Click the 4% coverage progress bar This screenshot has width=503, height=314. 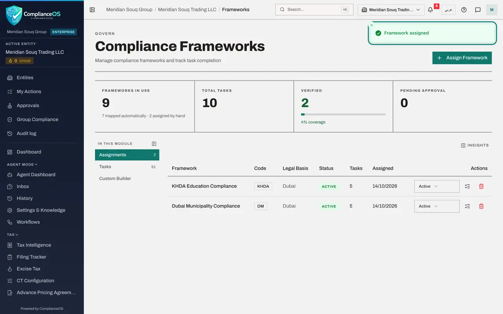(343, 114)
